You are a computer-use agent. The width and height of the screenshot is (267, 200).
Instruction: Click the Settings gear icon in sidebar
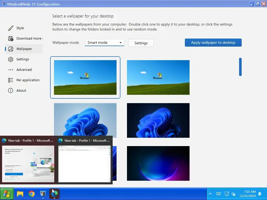coord(10,59)
